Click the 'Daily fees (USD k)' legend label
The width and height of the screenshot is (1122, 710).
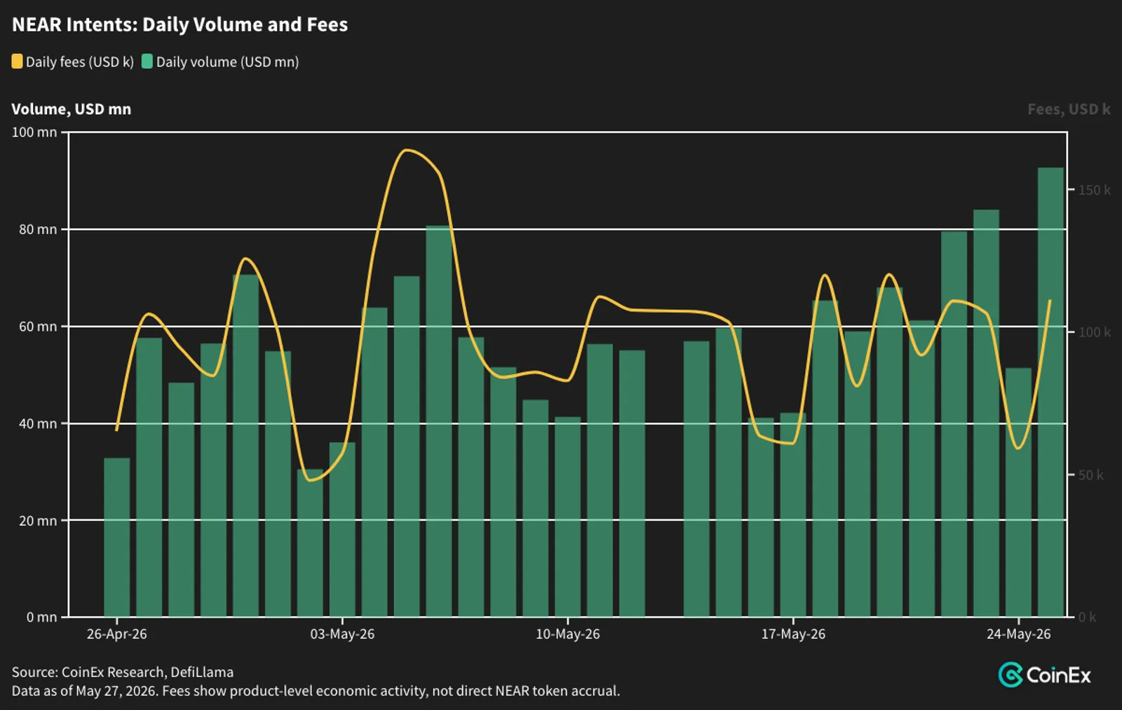pos(80,62)
